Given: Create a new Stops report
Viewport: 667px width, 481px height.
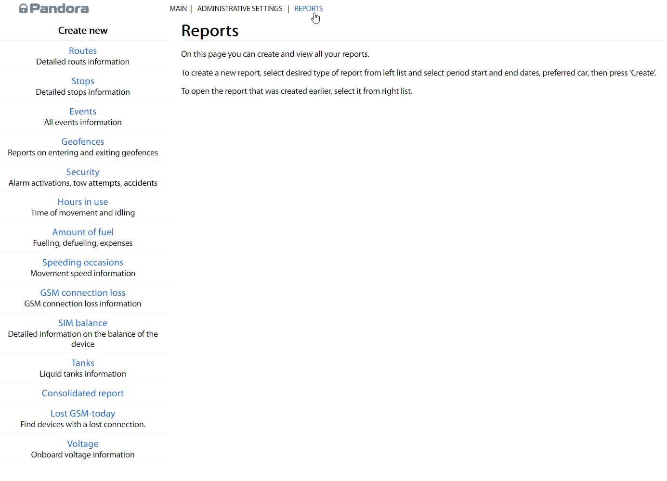Looking at the screenshot, I should pyautogui.click(x=83, y=81).
